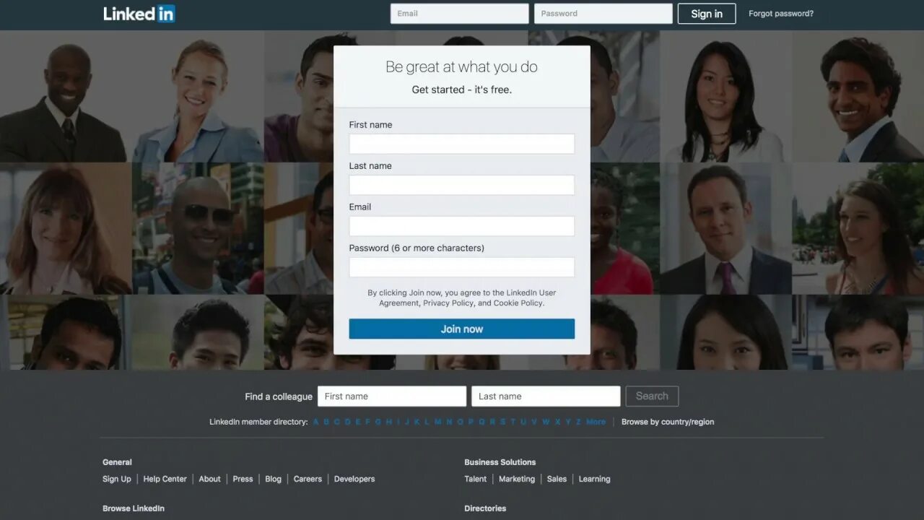This screenshot has width=924, height=520.
Task: Focus the signup Password field (6 or more characters)
Action: pyautogui.click(x=462, y=267)
